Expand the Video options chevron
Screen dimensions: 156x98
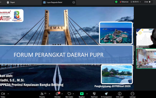coord(8,94)
